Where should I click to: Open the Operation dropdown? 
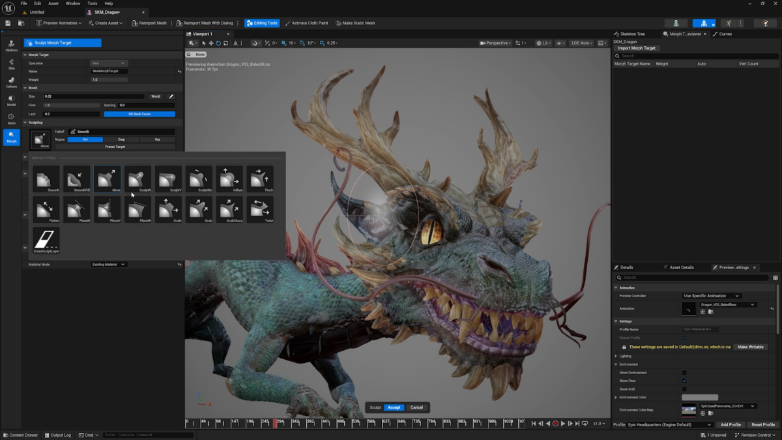108,63
